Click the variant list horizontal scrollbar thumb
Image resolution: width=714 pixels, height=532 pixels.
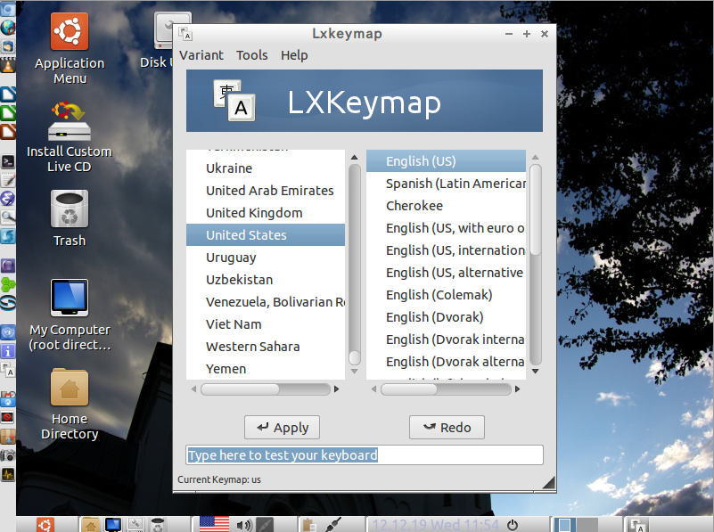(x=409, y=389)
